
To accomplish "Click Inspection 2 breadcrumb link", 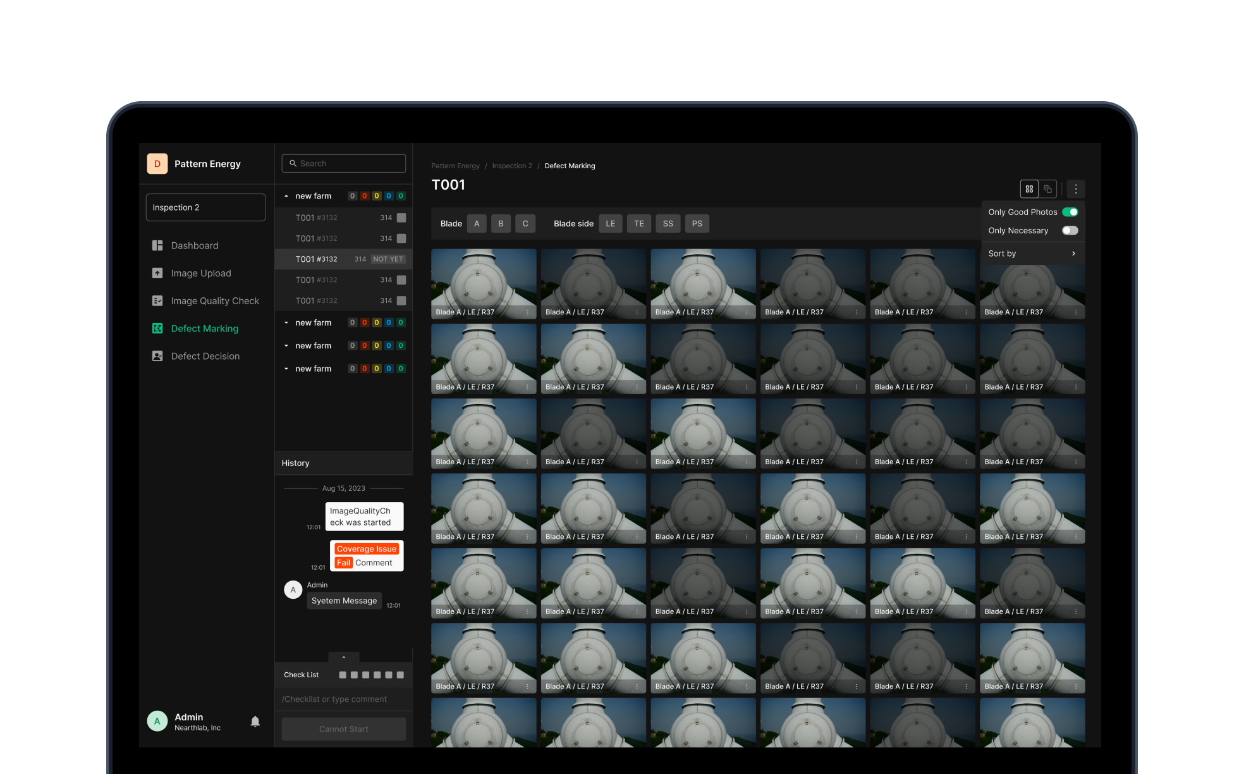I will (512, 166).
